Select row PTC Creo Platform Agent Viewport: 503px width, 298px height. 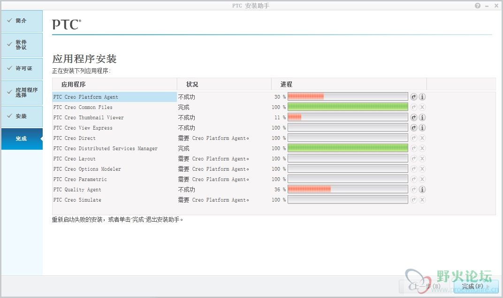click(114, 97)
